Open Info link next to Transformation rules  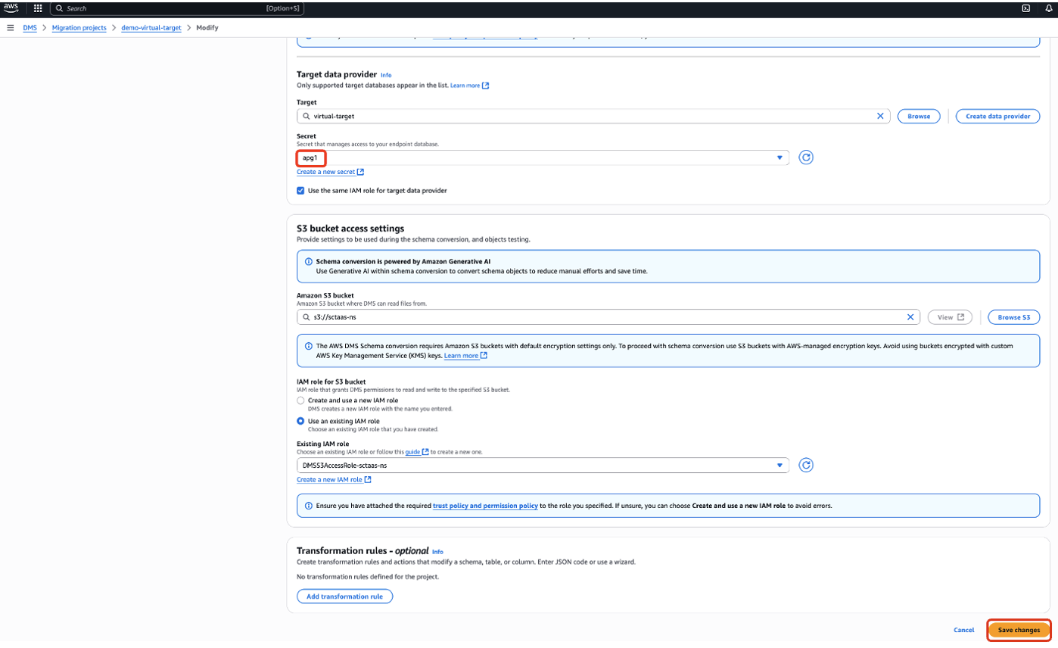pos(437,552)
